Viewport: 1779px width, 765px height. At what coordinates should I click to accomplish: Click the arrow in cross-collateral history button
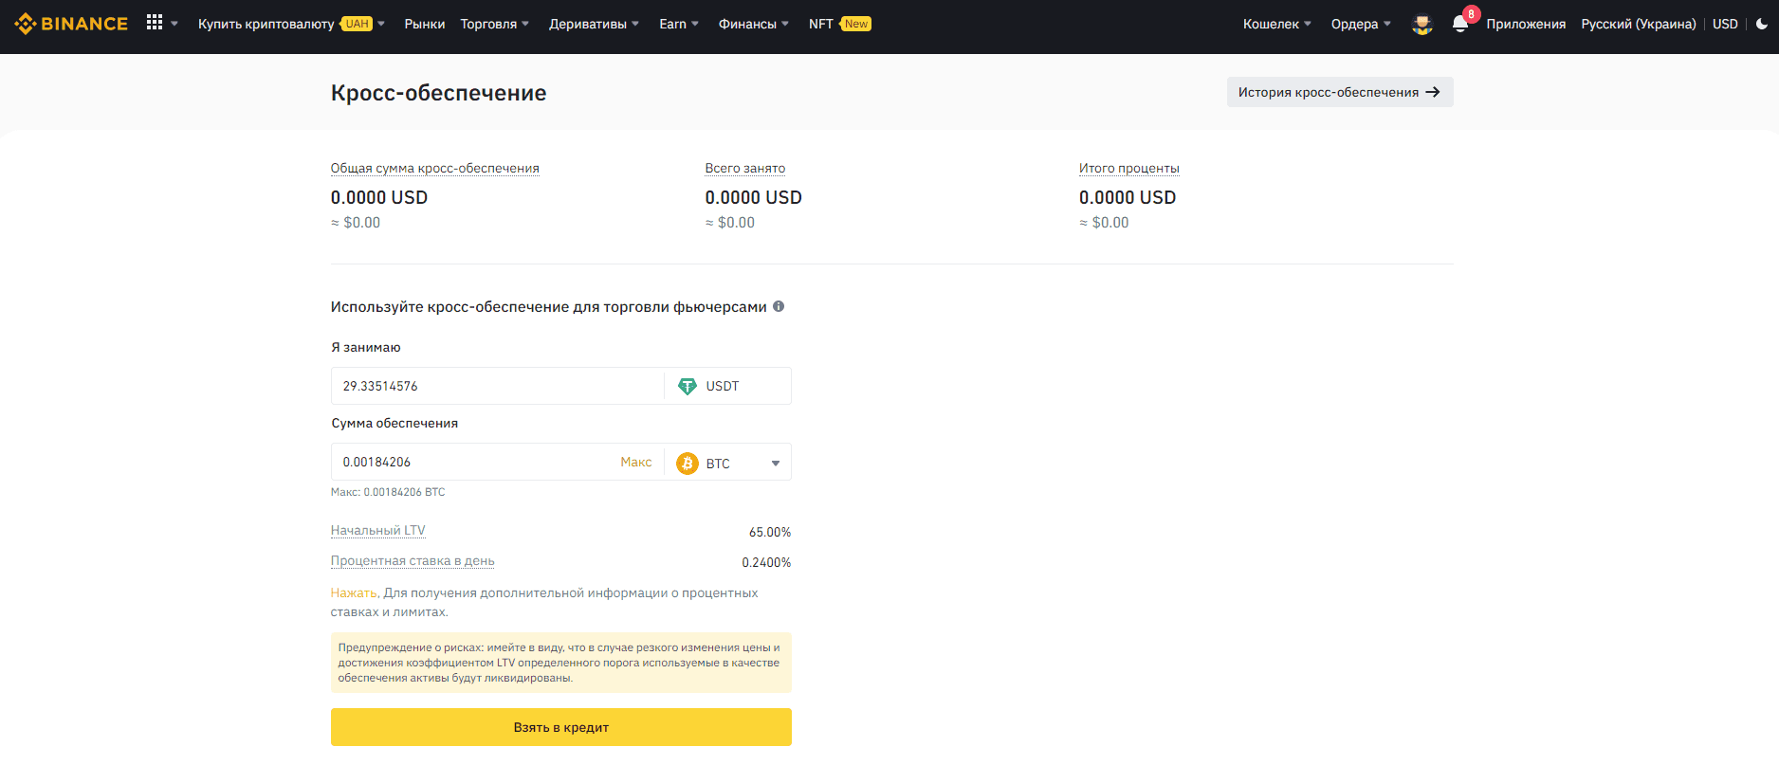click(x=1433, y=92)
